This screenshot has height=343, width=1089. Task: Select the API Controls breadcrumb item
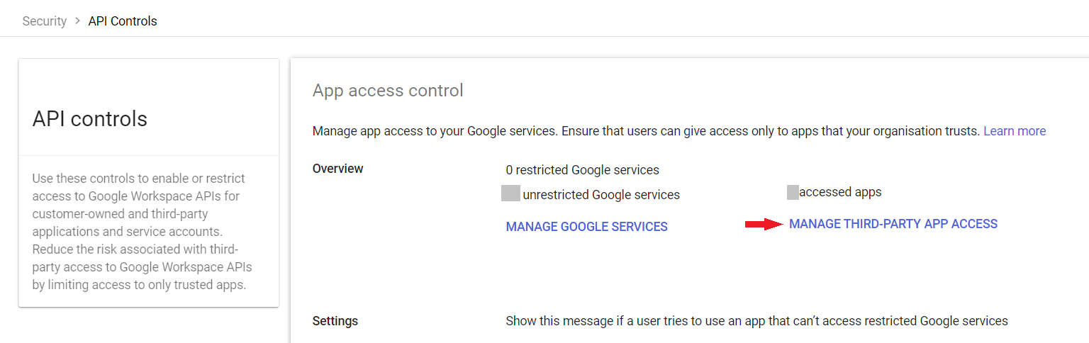pyautogui.click(x=123, y=21)
